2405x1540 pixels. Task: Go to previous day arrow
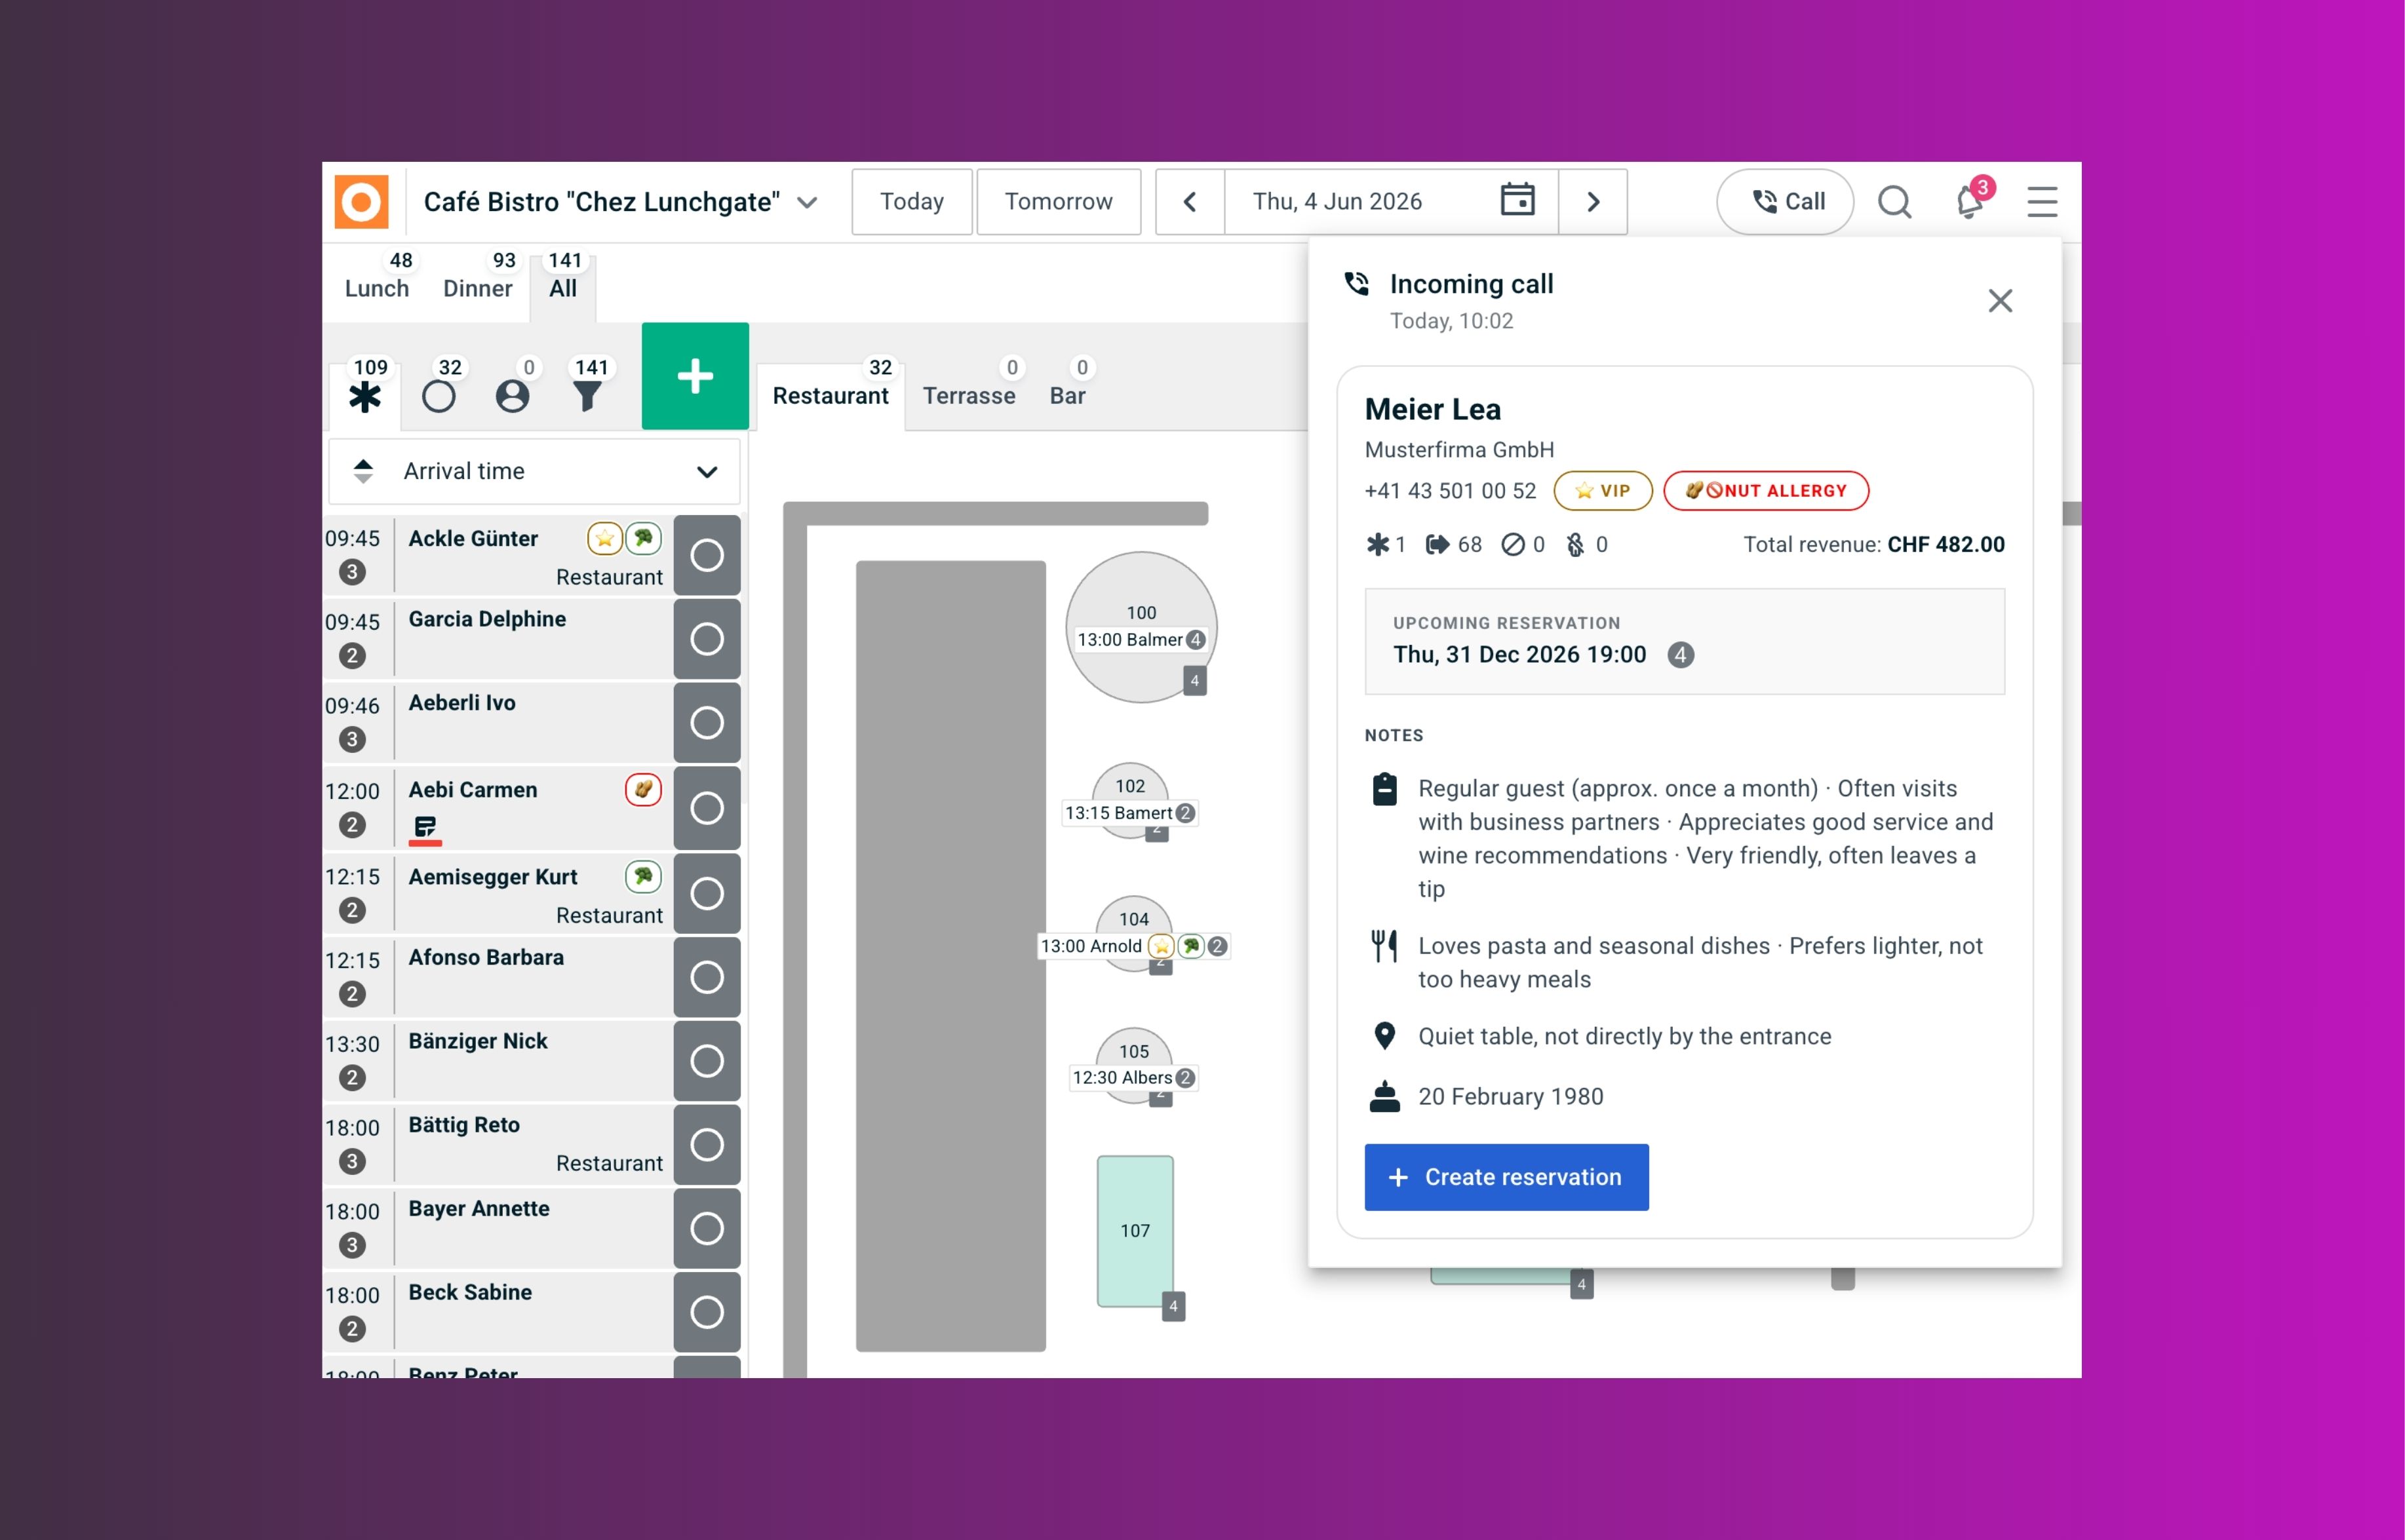1190,202
